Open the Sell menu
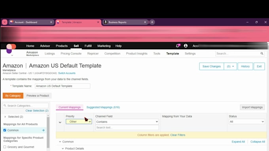Image resolution: width=269 pixels, height=151 pixels. coord(76,46)
